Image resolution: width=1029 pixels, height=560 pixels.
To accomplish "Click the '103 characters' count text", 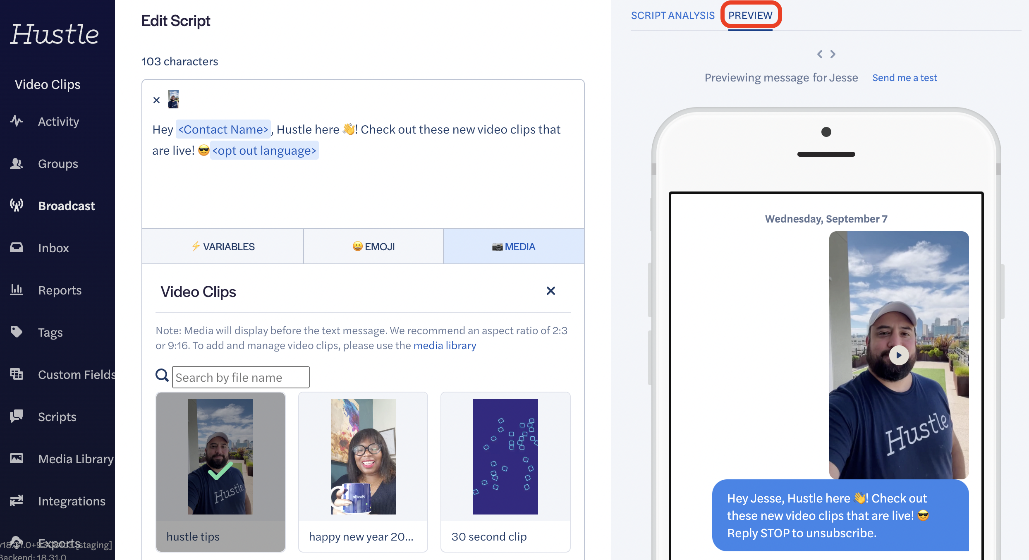I will click(x=179, y=61).
